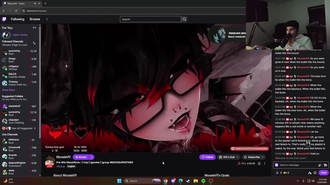Mute the MoosieVR browser tab audio
The height and width of the screenshot is (185, 330).
(35, 3)
